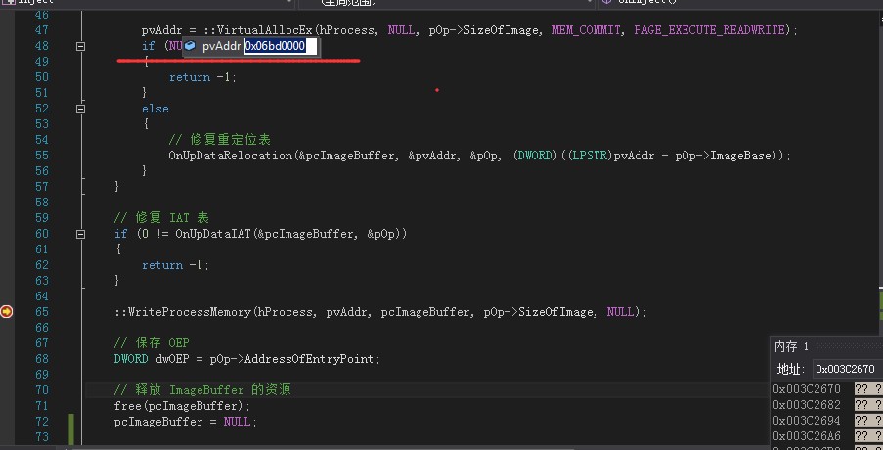Click line number 68 in the gutter
883x450 pixels.
[42, 359]
